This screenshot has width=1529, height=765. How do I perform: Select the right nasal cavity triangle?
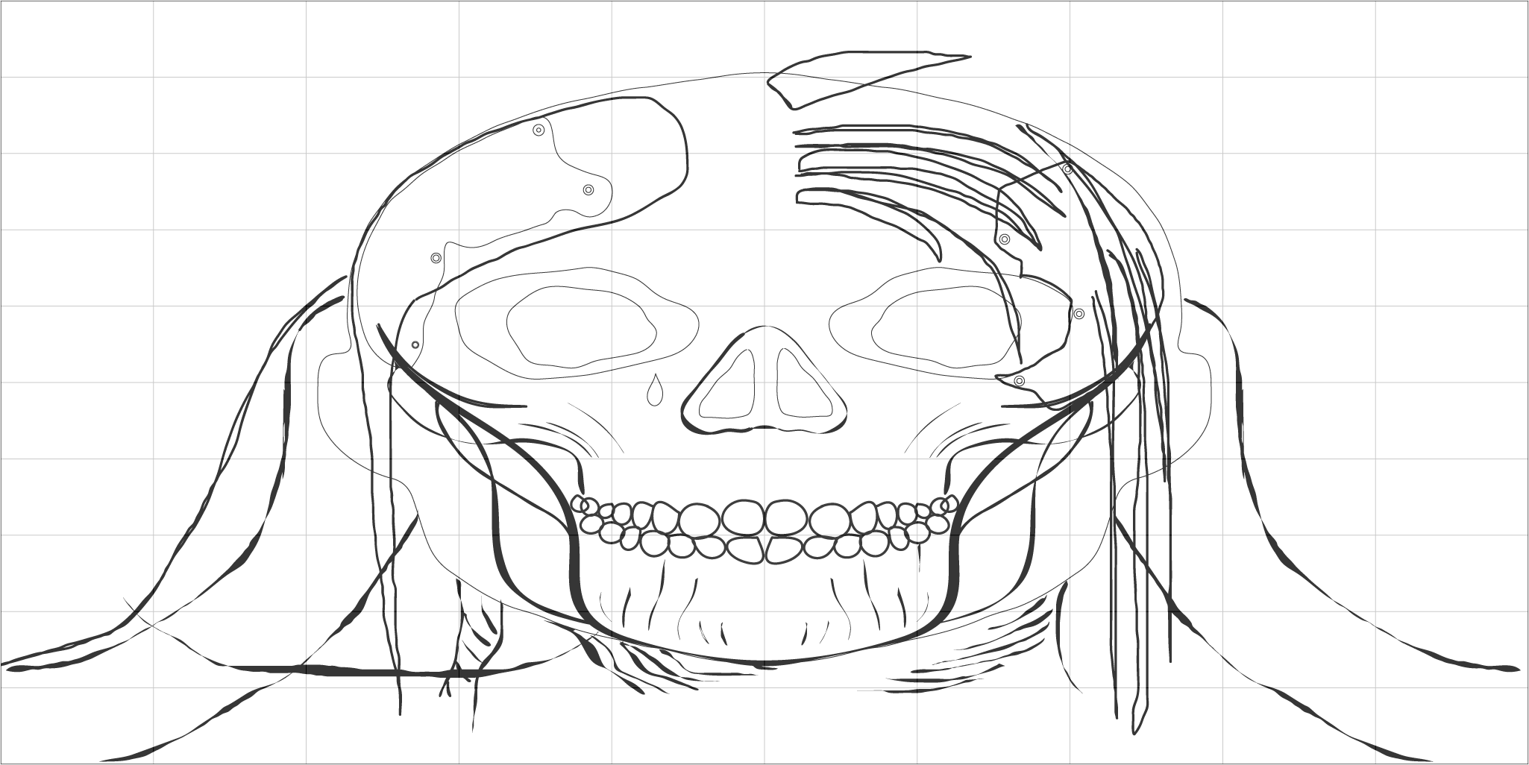click(804, 383)
